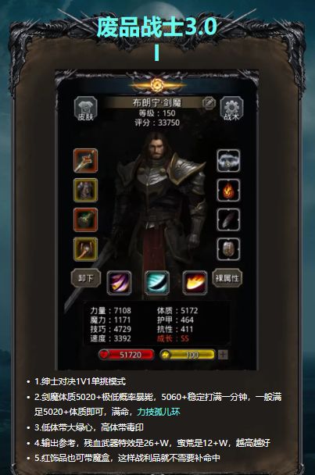
Task: Open the 战术 tactics gear icon
Action: click(x=231, y=109)
